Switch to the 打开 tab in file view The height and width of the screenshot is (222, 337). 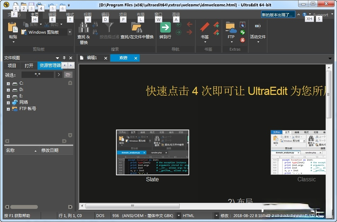click(29, 66)
